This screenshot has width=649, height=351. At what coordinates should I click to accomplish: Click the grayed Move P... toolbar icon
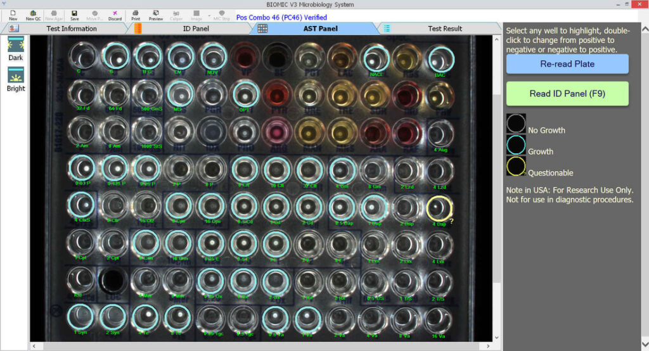coord(94,15)
